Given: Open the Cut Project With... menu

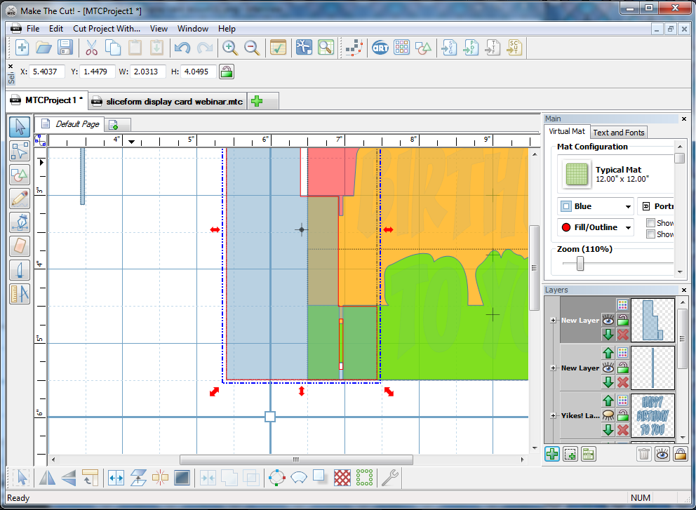Looking at the screenshot, I should (107, 28).
